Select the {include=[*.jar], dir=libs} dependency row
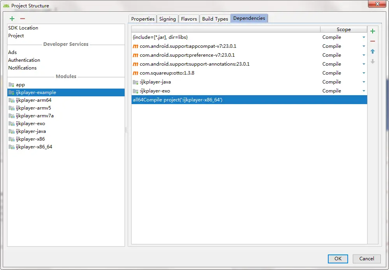Screen dimensions: 389x270 click(249, 37)
